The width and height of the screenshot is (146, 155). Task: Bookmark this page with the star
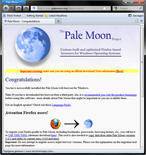tap(105, 8)
